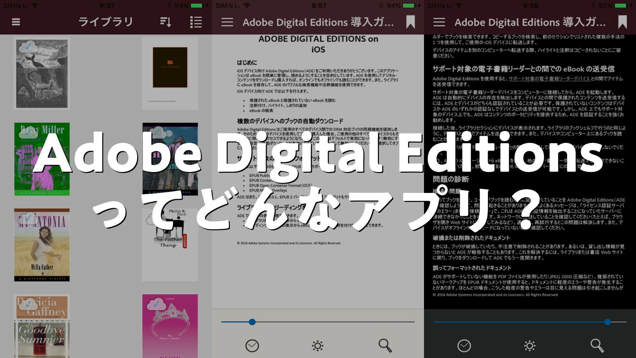This screenshot has height=358, width=636.
Task: Tap the 問題の診断 heading in dark reader
Action: click(450, 179)
